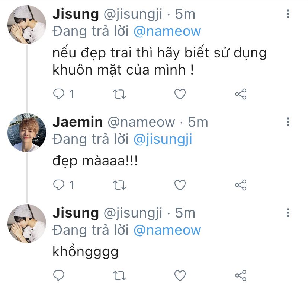This screenshot has height=285, width=308.
Task: Reply to Jaemin's "đẹp màaaa!!!" tweet
Action: [59, 185]
